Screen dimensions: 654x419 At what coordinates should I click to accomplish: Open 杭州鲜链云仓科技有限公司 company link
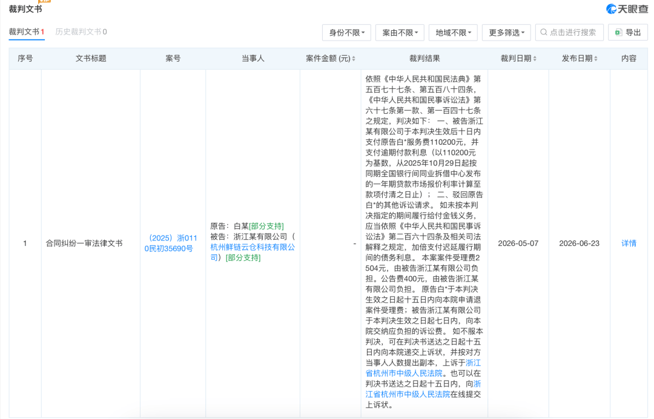(253, 252)
